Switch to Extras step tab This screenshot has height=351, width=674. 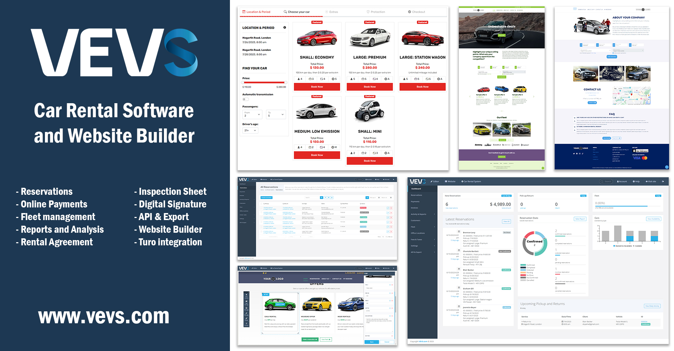(332, 12)
